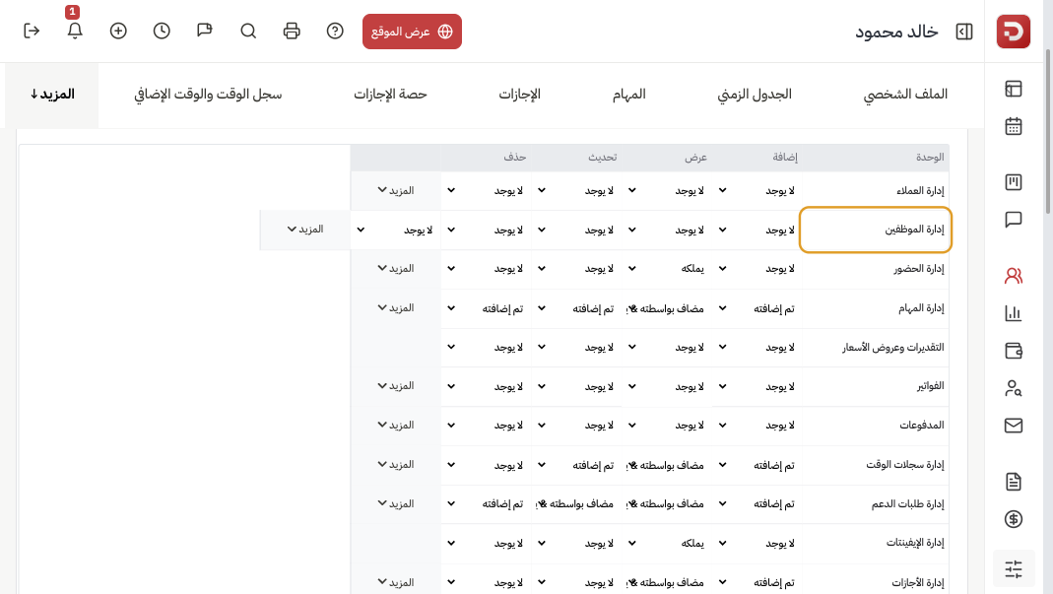Screen dimensions: 1053x594
Task: Click the logout icon in top bar
Action: tap(32, 31)
